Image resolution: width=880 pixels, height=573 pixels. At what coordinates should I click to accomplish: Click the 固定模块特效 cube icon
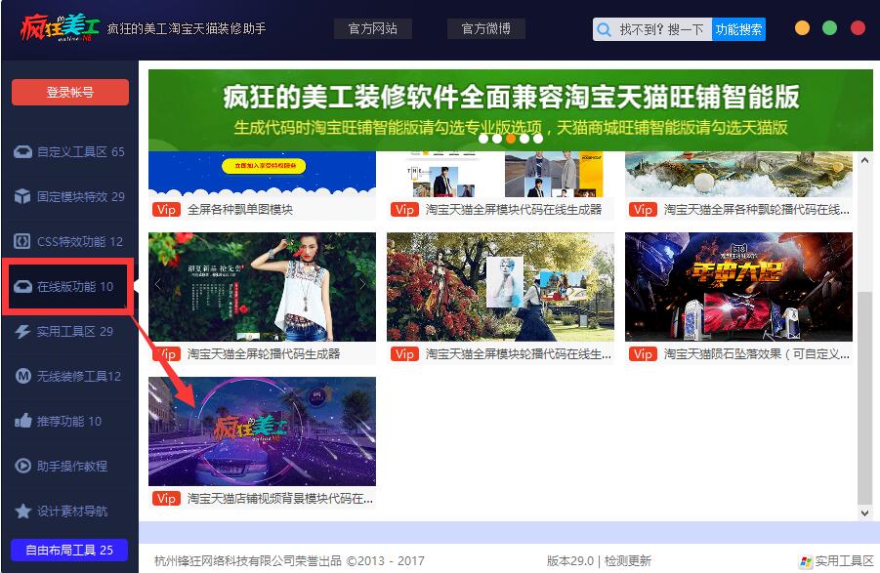tap(22, 197)
